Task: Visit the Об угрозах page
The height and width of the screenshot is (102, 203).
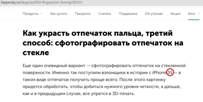Action: (x=154, y=14)
